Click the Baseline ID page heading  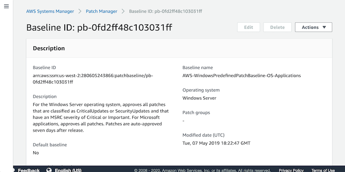tap(99, 28)
